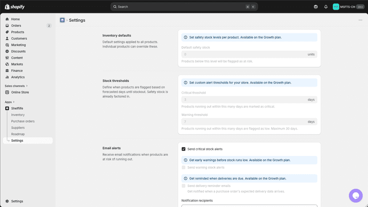The width and height of the screenshot is (368, 207).
Task: Click the Marketing label
Action: [19, 45]
